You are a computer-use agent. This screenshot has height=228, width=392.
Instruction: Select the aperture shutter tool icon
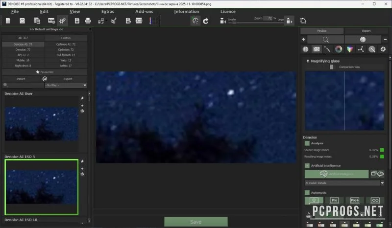click(383, 49)
